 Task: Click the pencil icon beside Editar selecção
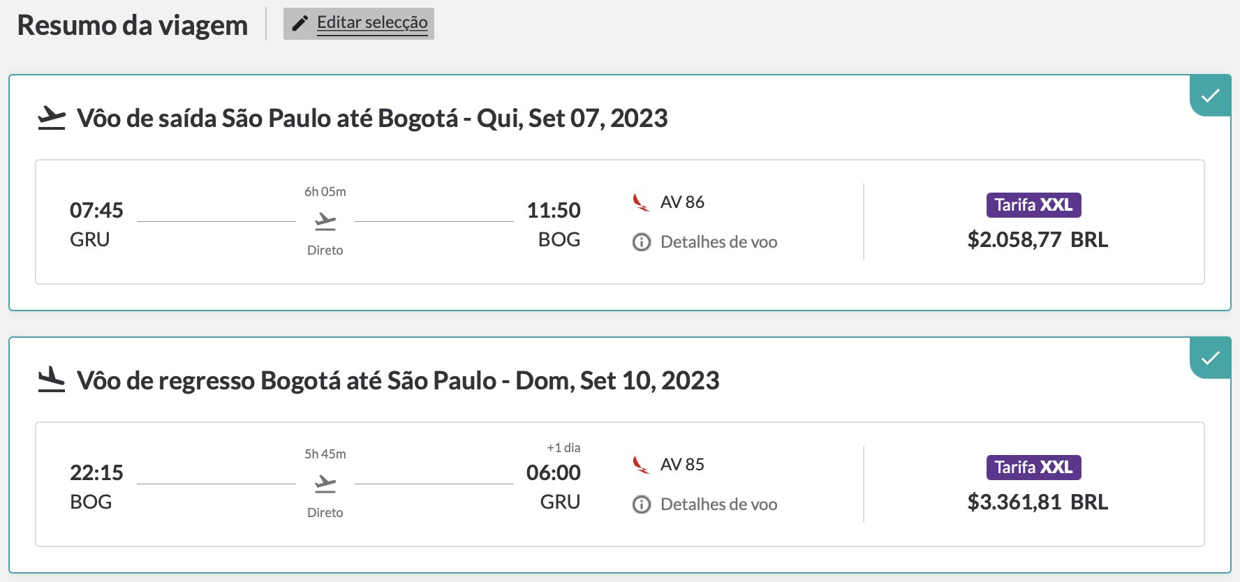point(300,24)
